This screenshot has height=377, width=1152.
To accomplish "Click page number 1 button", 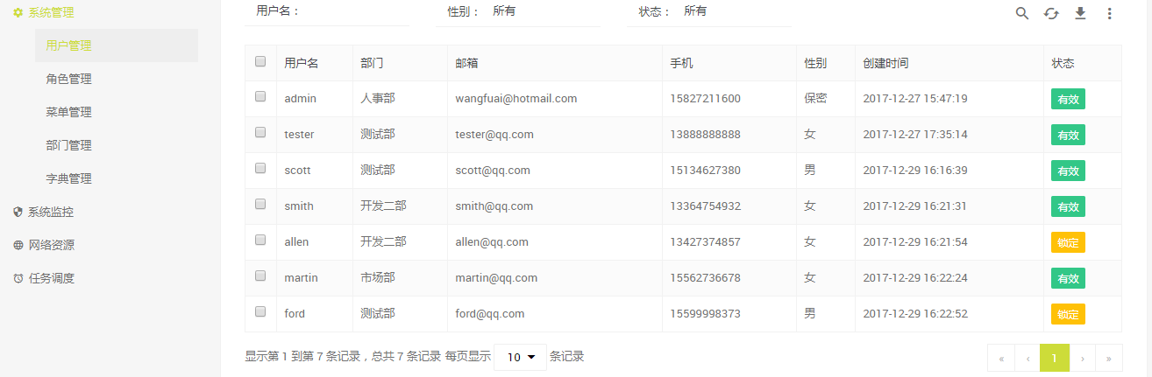I will (1055, 358).
